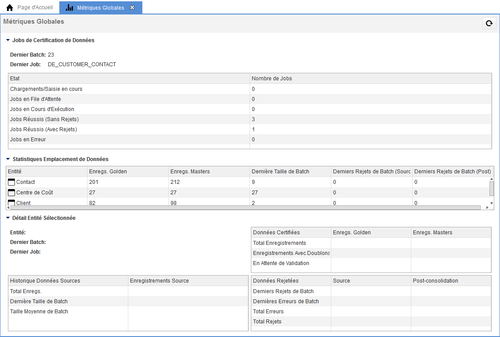
Task: Click Contact's Masters records value 212
Action: point(175,182)
